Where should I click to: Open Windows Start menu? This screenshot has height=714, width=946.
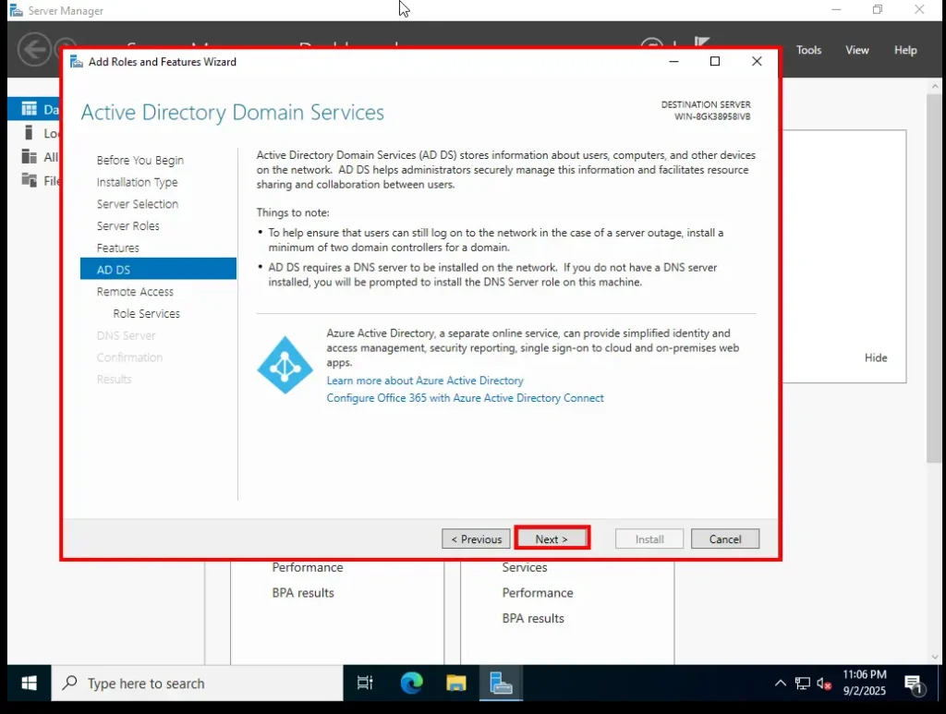tap(29, 684)
